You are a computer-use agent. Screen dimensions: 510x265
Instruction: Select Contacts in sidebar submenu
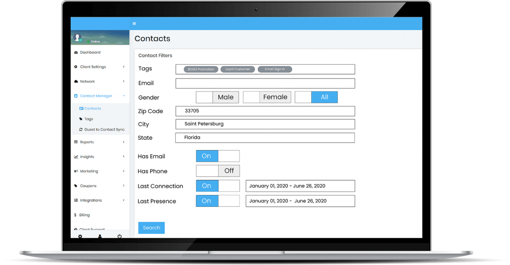tap(92, 108)
